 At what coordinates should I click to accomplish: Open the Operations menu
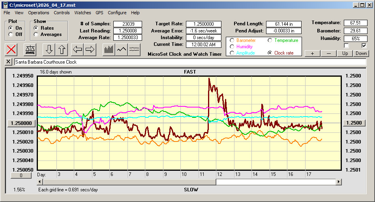click(x=39, y=13)
